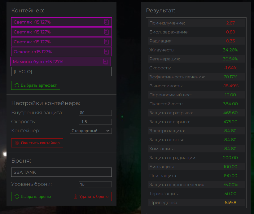
Task: Select the empty [ПУСТО] artifact slot
Action: (61, 72)
